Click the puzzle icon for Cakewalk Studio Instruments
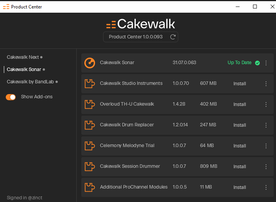Image resolution: width=276 pixels, height=202 pixels. [x=90, y=84]
